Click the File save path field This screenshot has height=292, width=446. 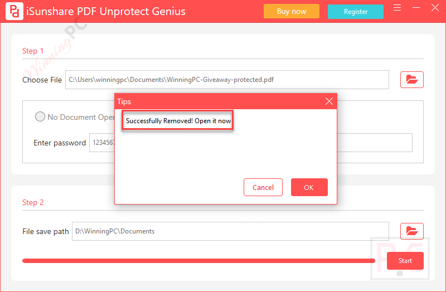[x=230, y=231]
